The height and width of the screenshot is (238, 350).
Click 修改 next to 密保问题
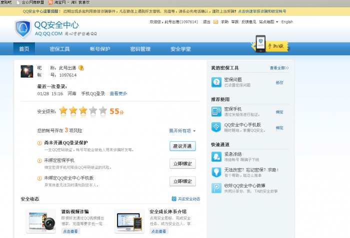click(x=279, y=83)
